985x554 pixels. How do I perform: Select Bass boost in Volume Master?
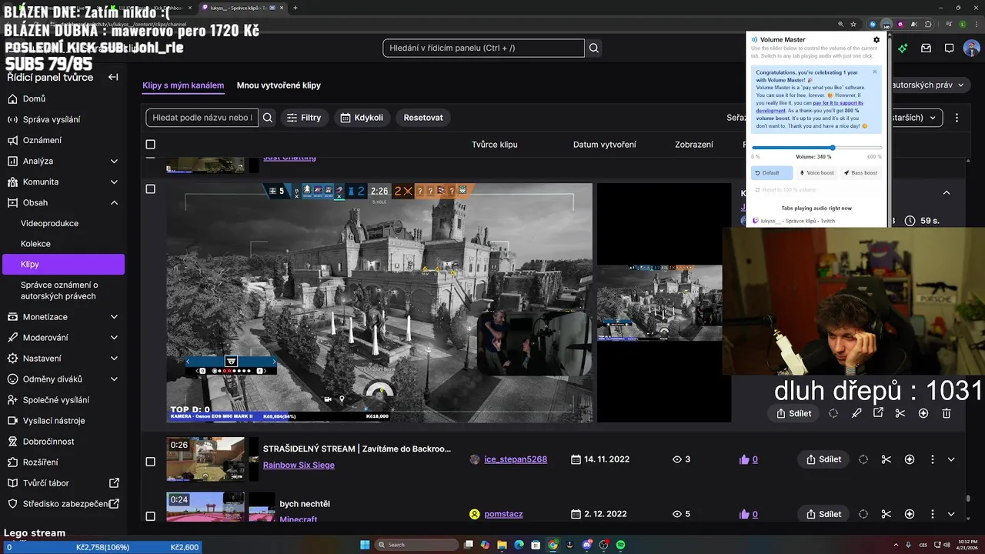[860, 173]
